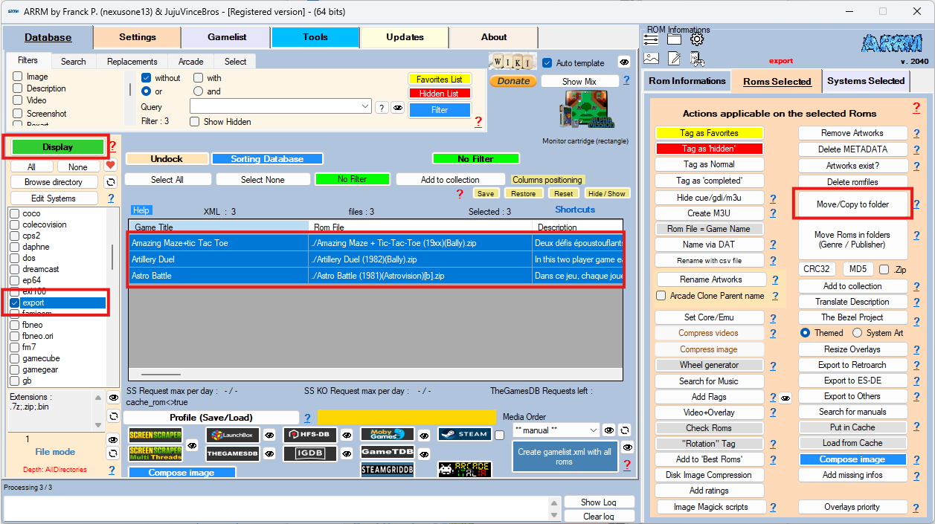
Task: Enable the Show Hidden checkbox
Action: click(x=197, y=122)
